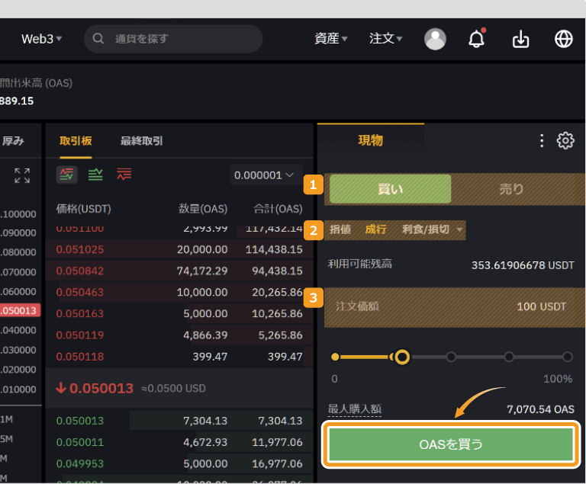Click the 20,000.00 quantity cell
This screenshot has height=484, width=586.
tap(202, 249)
